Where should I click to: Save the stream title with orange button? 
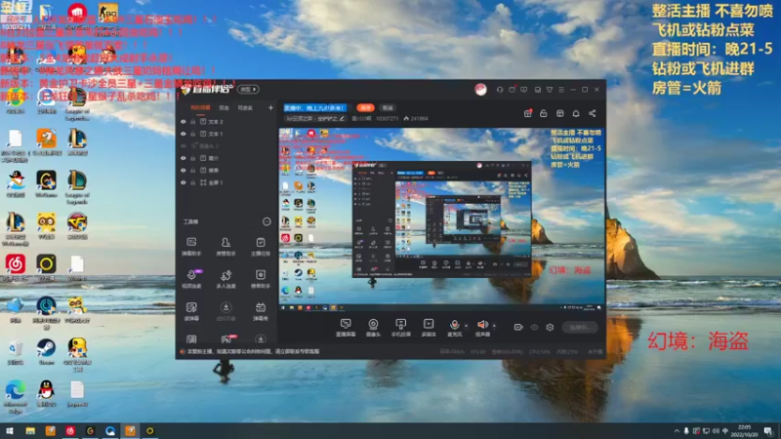[365, 107]
